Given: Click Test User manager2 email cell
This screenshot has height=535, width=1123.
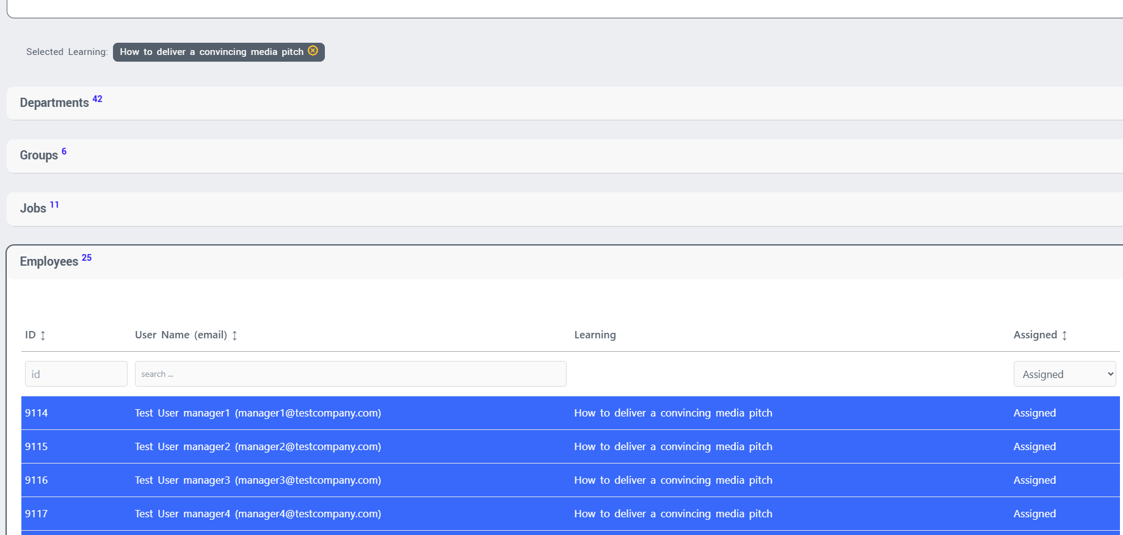Looking at the screenshot, I should coord(258,446).
